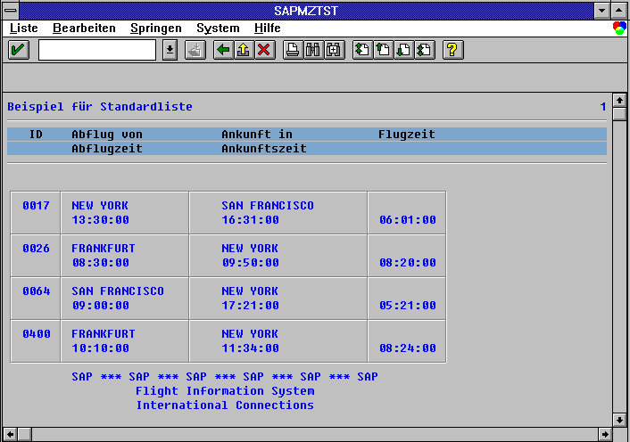Click the green checkmark Enter button
The image size is (630, 442).
coord(18,50)
